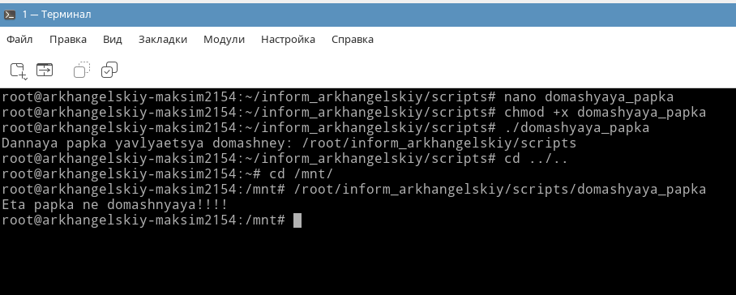Viewport: 736px width, 295px height.
Task: Click the Paste toolbar icon
Action: [109, 70]
